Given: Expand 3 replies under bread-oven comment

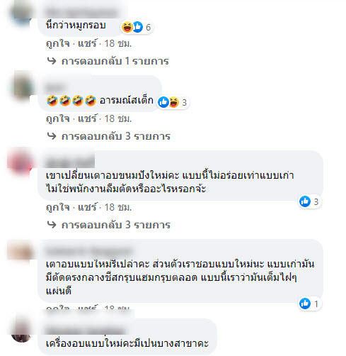Looking at the screenshot, I should (x=116, y=225).
